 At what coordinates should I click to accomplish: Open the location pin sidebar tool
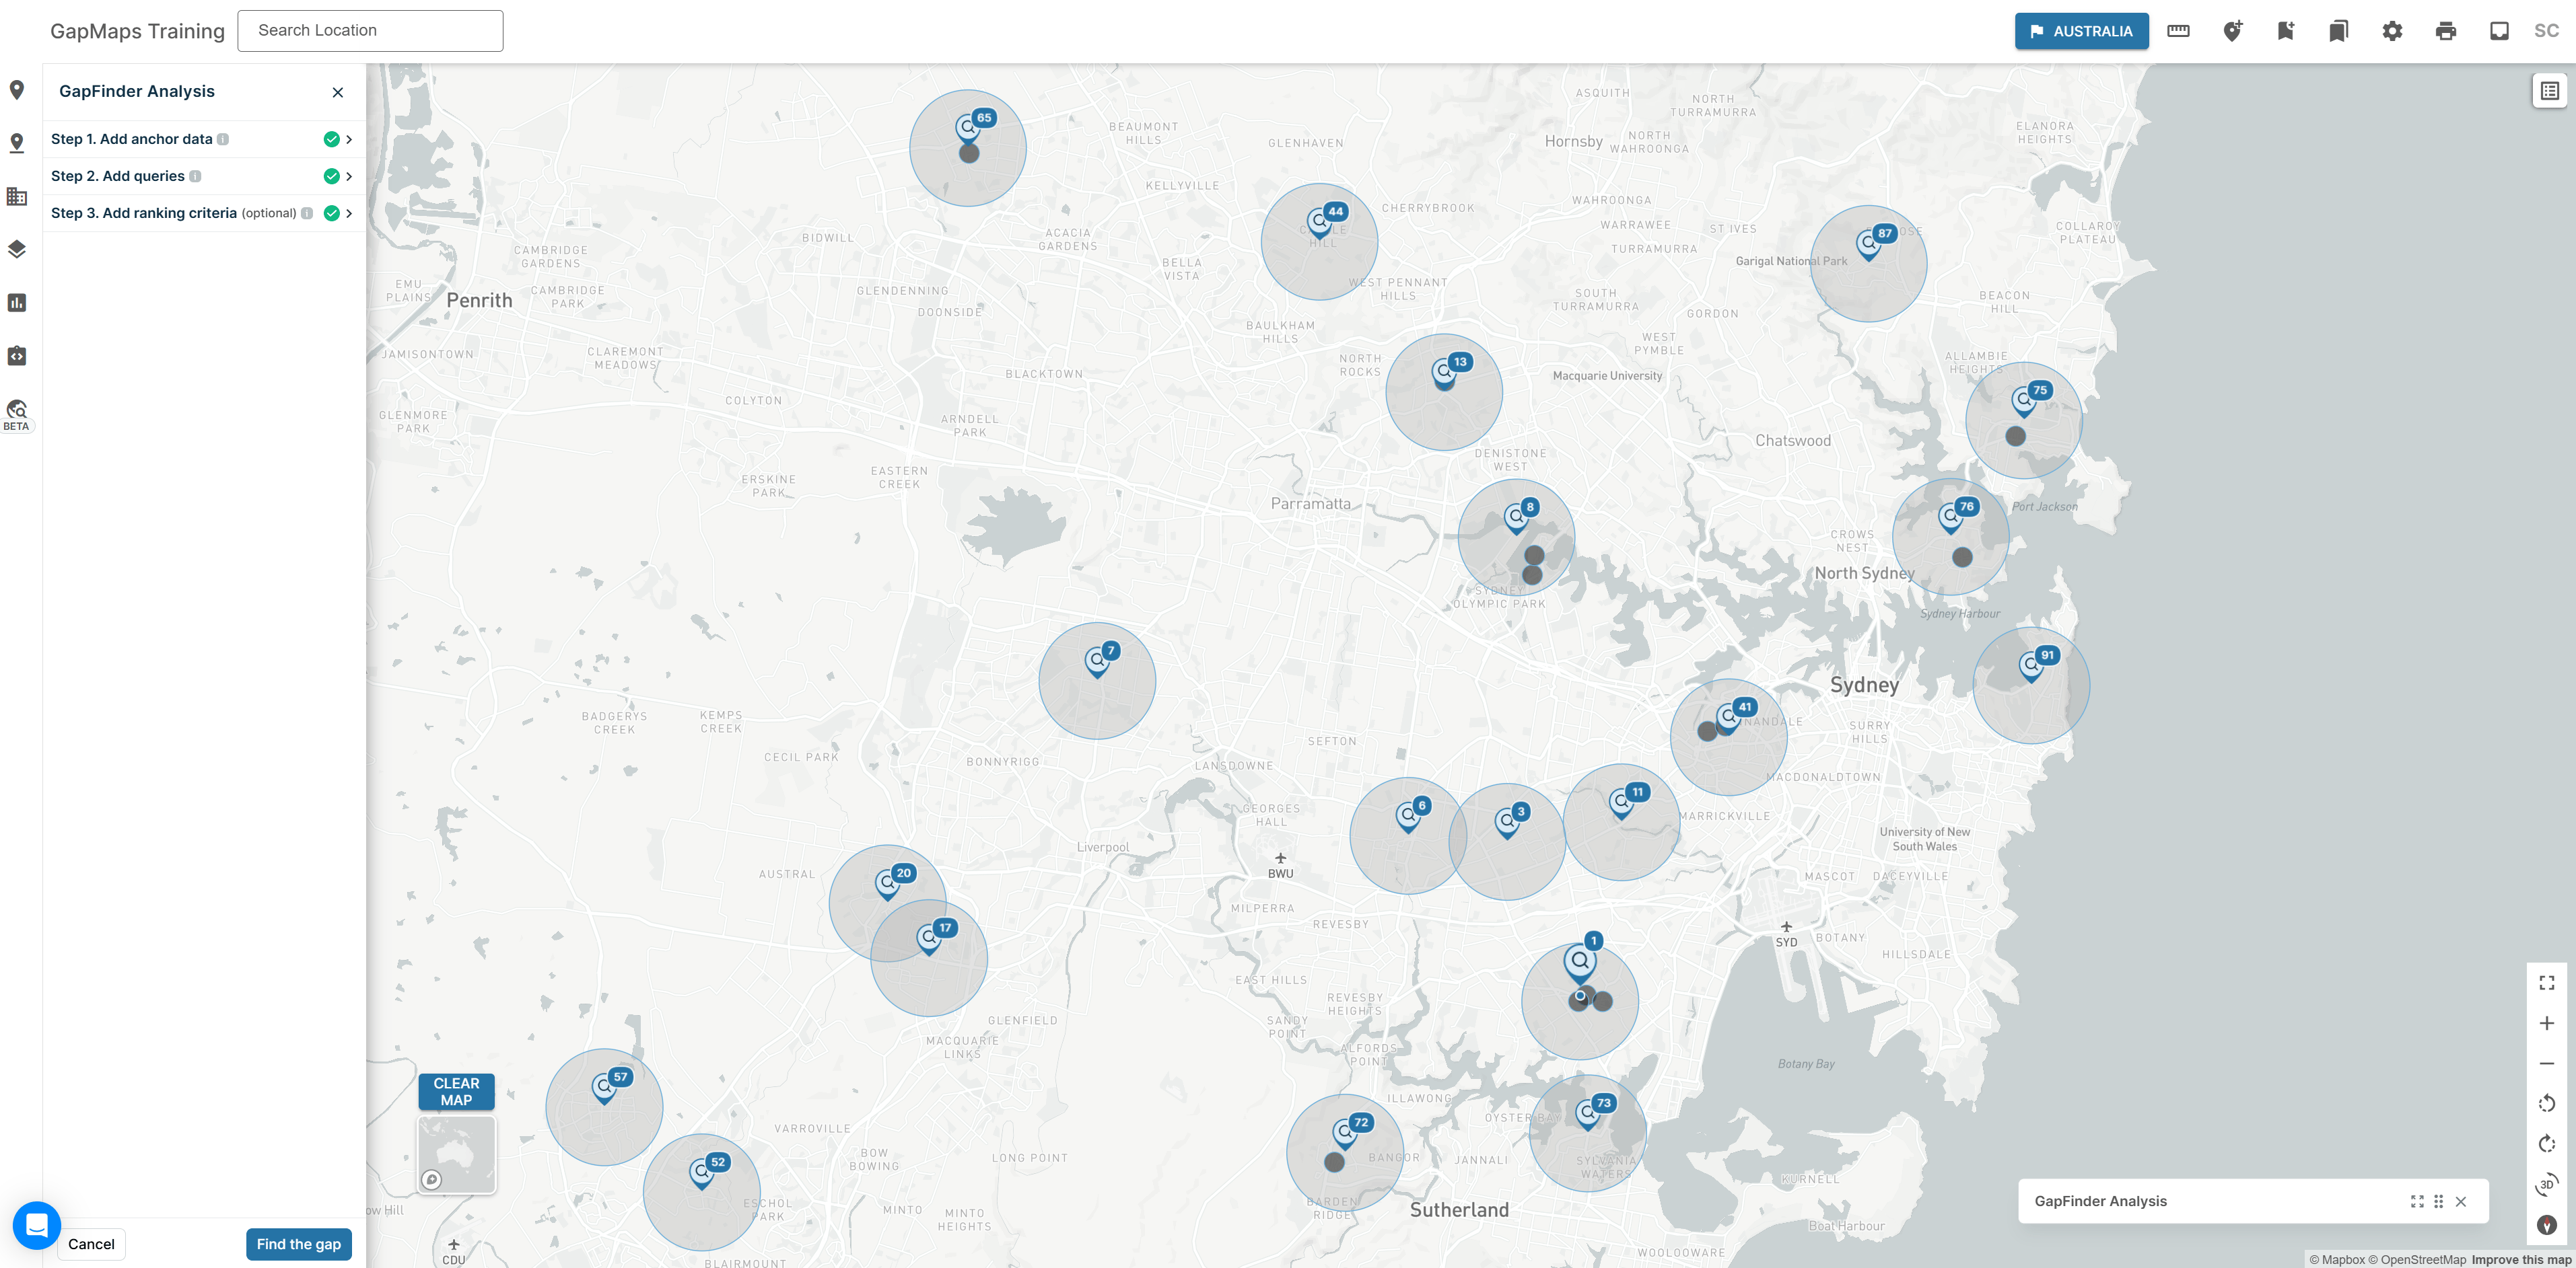pos(17,90)
